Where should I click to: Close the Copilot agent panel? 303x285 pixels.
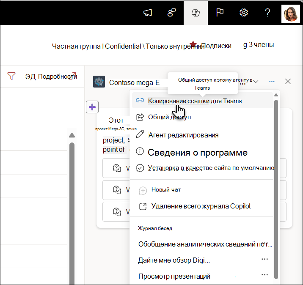pos(288,82)
